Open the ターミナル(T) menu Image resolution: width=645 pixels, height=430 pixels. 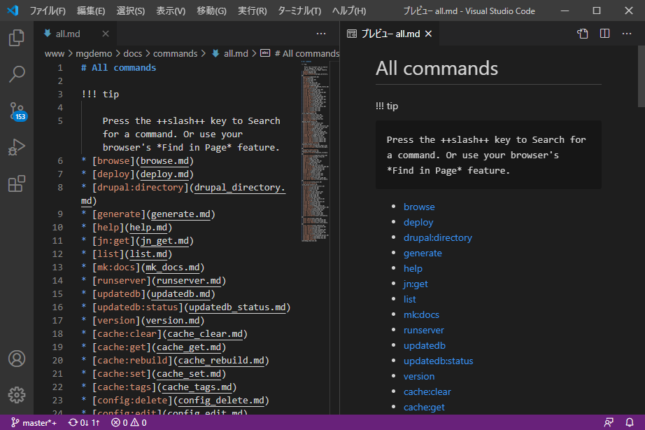pyautogui.click(x=299, y=11)
